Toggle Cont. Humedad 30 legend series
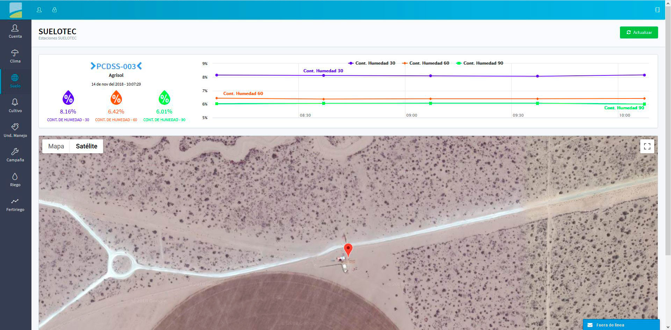The image size is (671, 330). [x=371, y=63]
